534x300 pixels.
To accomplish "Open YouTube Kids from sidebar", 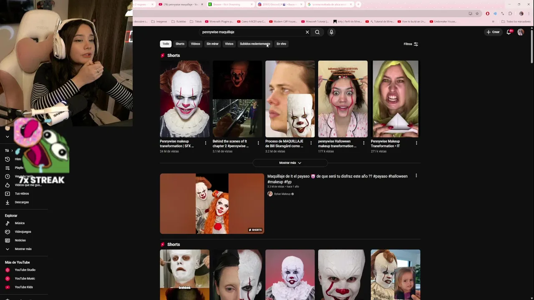I will pyautogui.click(x=24, y=287).
